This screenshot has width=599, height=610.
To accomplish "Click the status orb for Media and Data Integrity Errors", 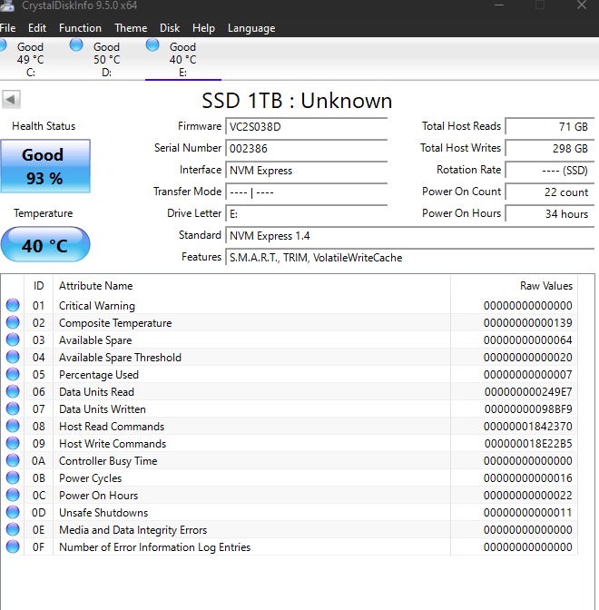I will (13, 529).
